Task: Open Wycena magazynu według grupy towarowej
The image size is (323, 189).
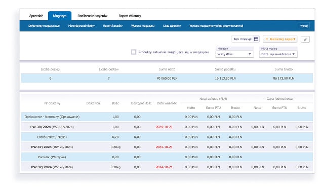Action: click(x=216, y=26)
